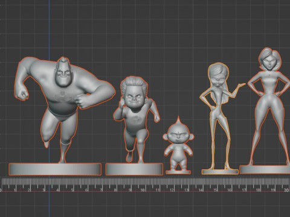The width and height of the screenshot is (290, 217).
Task: Click the ruler mark labeled "12"
Action: point(172,190)
